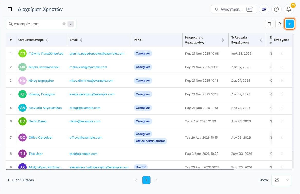The width and height of the screenshot is (300, 194).
Task: Sort by Ημερομηνία δημιουργίας column
Action: [223, 40]
